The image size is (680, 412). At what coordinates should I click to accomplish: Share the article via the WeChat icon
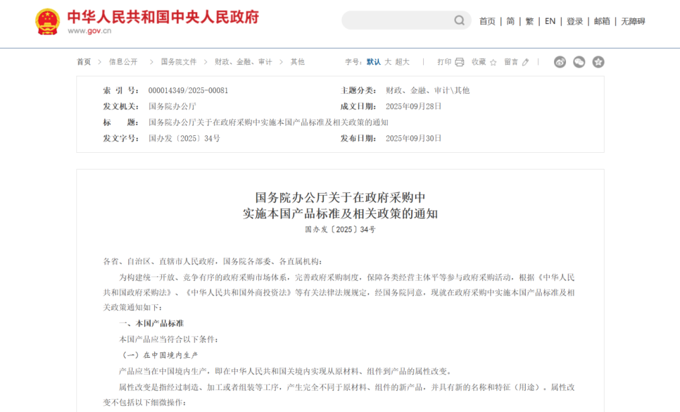[579, 62]
